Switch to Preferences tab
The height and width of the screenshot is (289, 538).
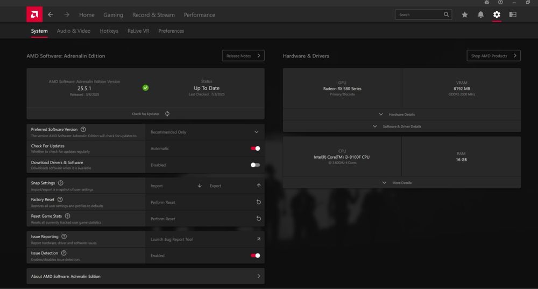click(x=171, y=31)
